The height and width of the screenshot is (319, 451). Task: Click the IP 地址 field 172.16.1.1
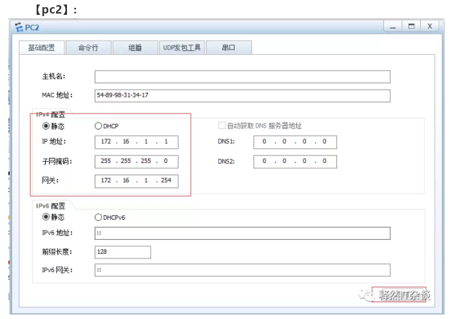coord(137,142)
